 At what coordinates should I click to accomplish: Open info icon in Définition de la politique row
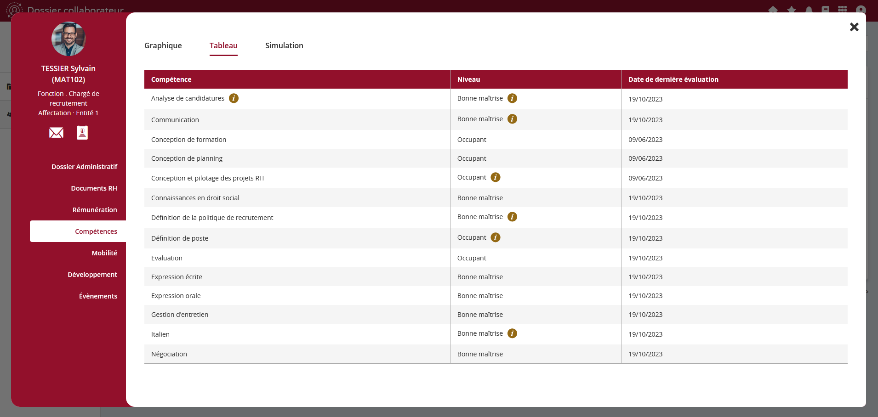click(x=512, y=217)
